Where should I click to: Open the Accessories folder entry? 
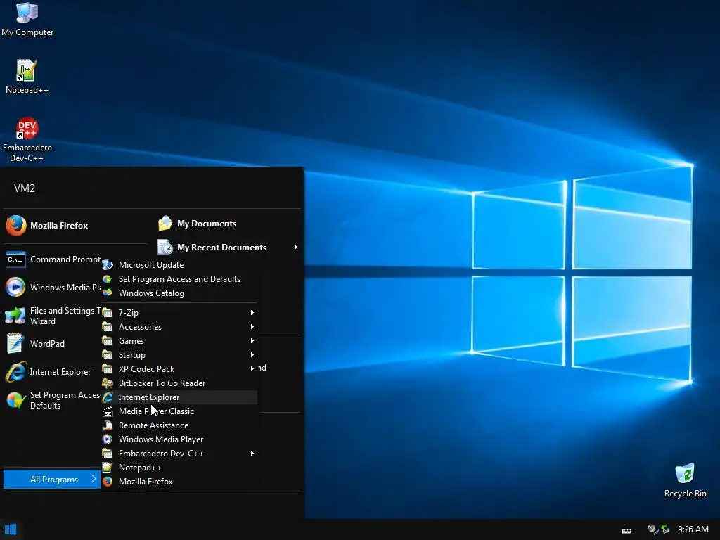[179, 327]
